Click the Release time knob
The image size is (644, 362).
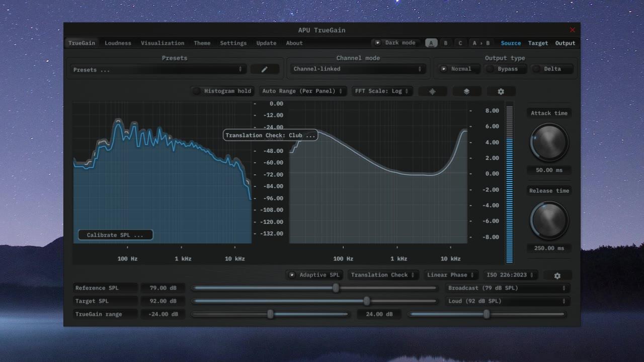pos(549,220)
